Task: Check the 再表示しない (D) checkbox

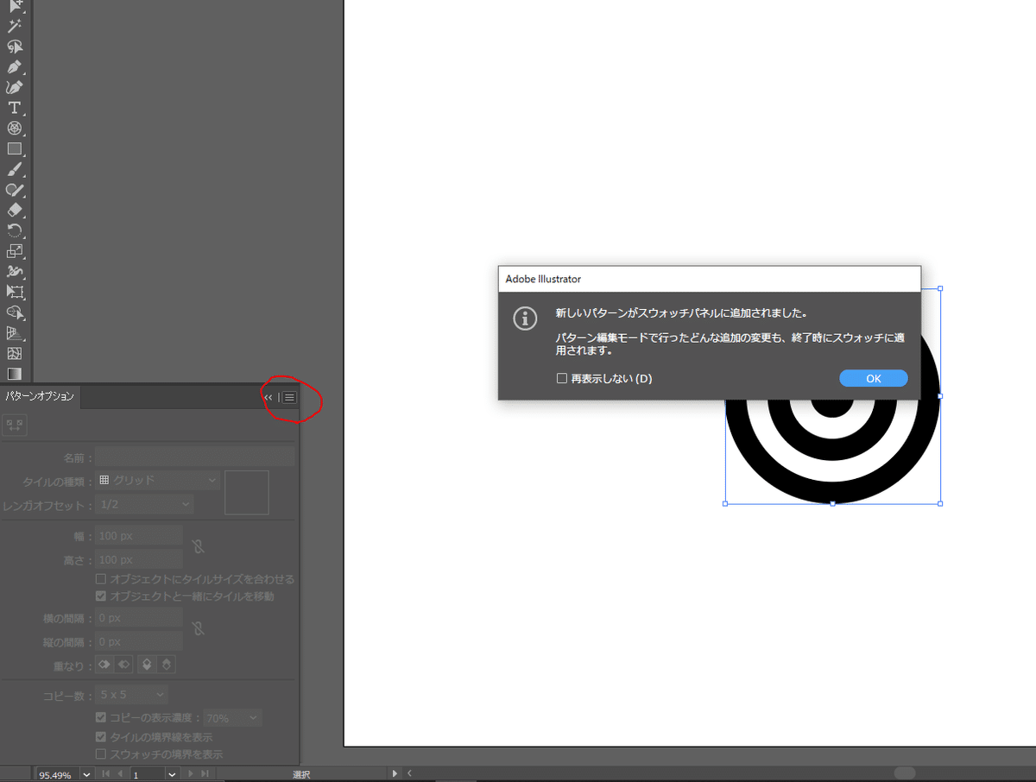Action: pyautogui.click(x=562, y=378)
